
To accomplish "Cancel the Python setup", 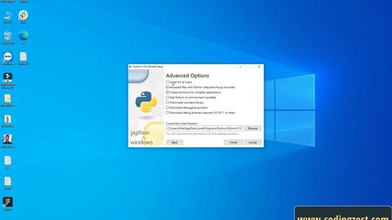I will click(253, 142).
